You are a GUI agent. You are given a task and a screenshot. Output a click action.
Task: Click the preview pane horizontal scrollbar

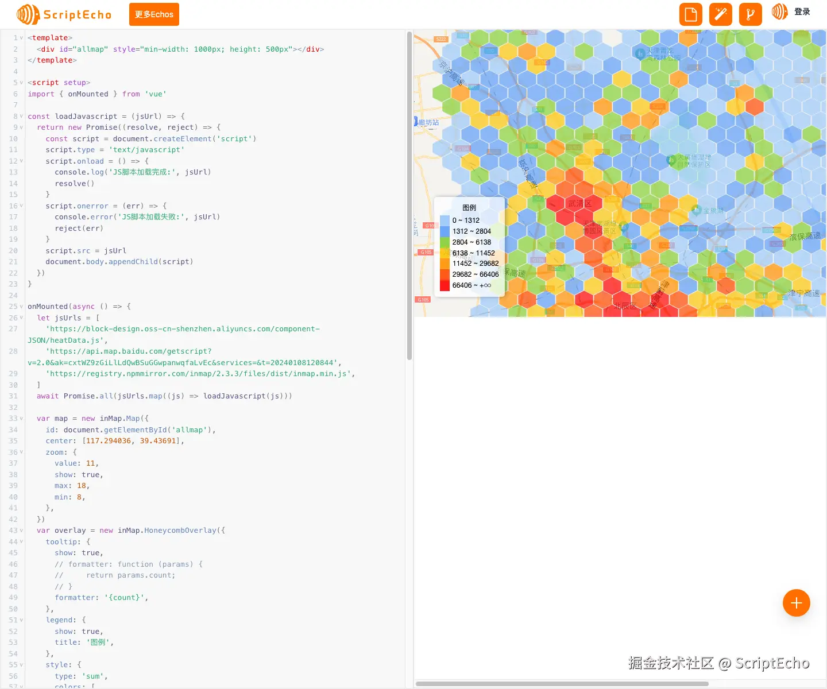pos(562,684)
